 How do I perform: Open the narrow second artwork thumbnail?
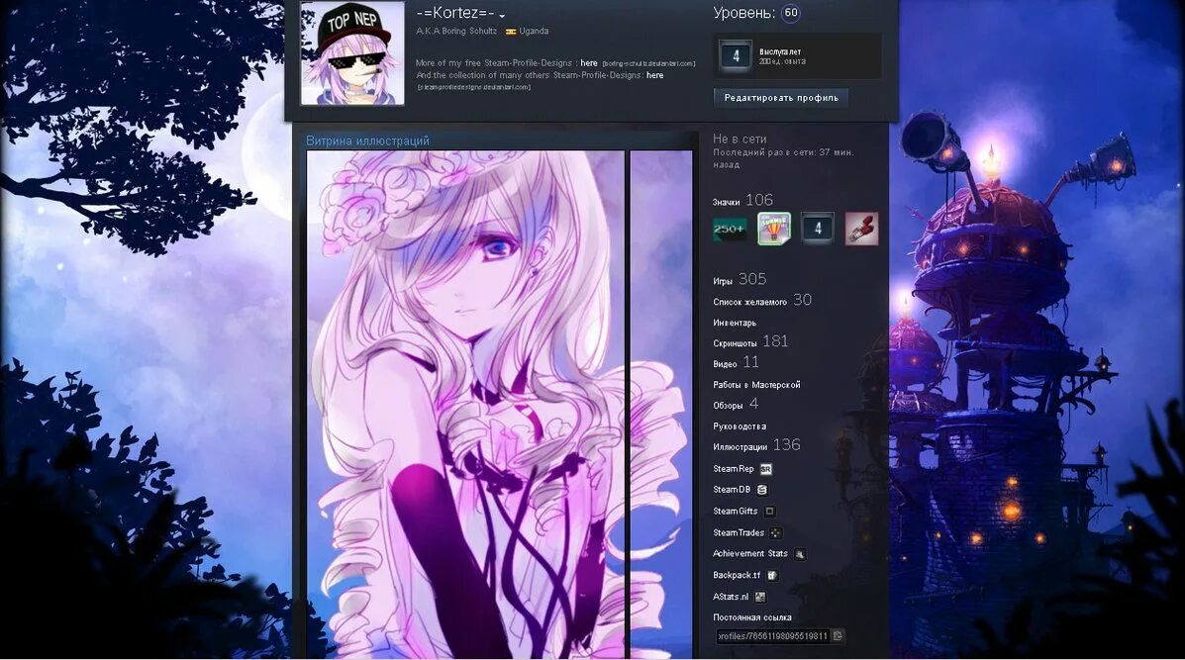(x=660, y=405)
